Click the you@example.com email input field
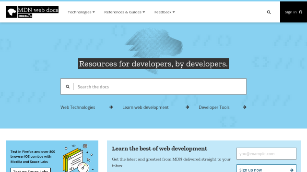The width and height of the screenshot is (307, 172). click(x=266, y=154)
